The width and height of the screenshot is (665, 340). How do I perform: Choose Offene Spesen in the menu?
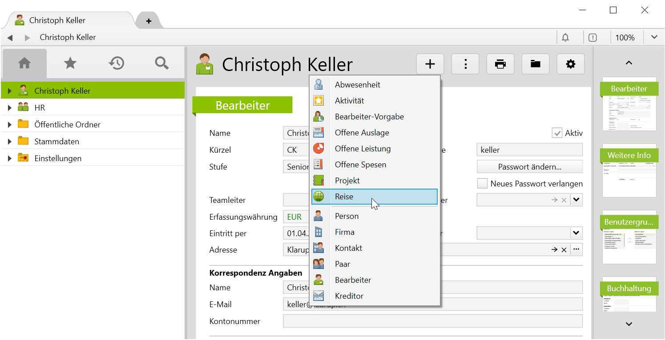tap(360, 165)
